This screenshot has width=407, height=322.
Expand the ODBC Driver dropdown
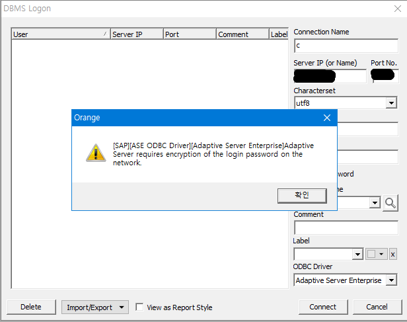[x=391, y=280]
